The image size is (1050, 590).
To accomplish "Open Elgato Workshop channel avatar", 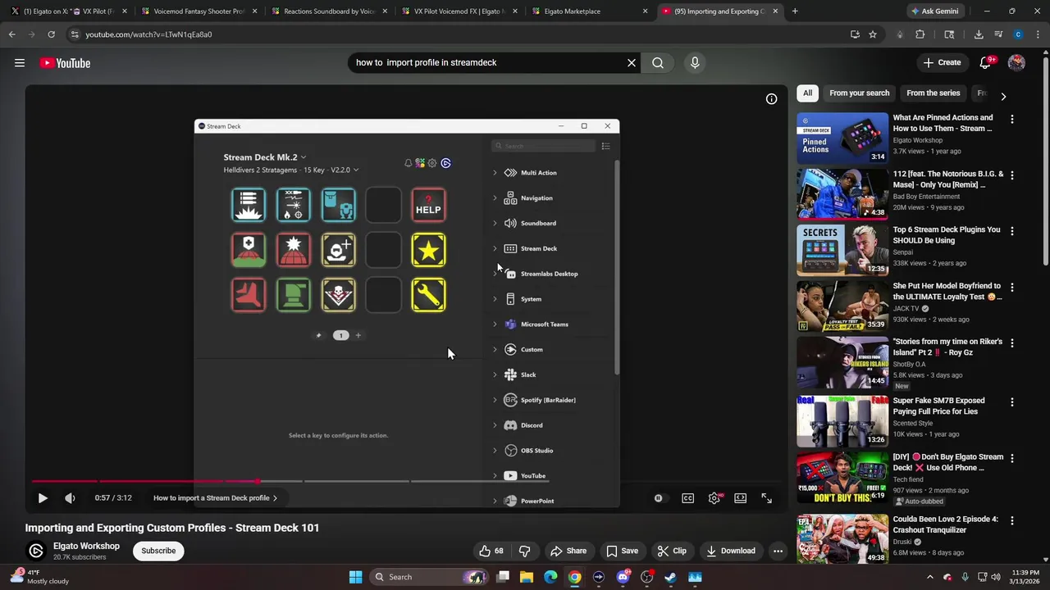I will tap(36, 551).
